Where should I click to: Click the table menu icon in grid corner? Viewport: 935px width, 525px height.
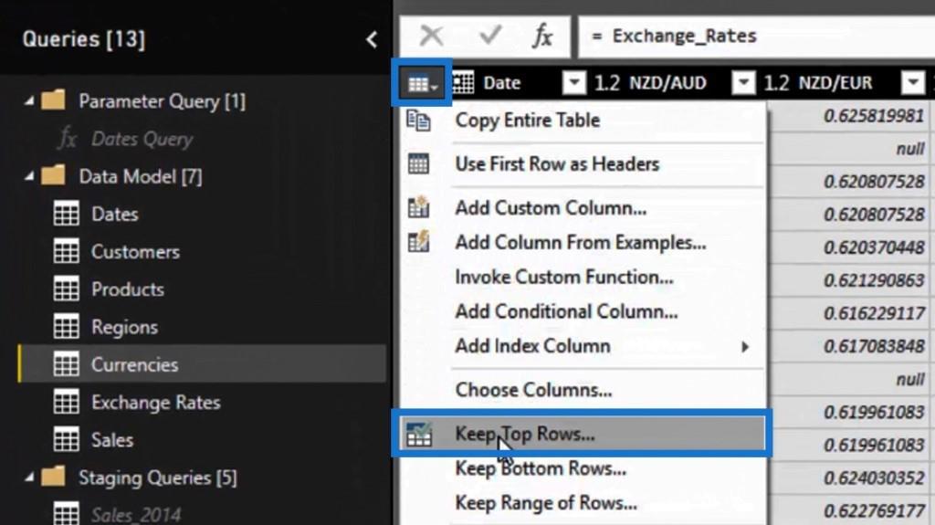coord(421,84)
